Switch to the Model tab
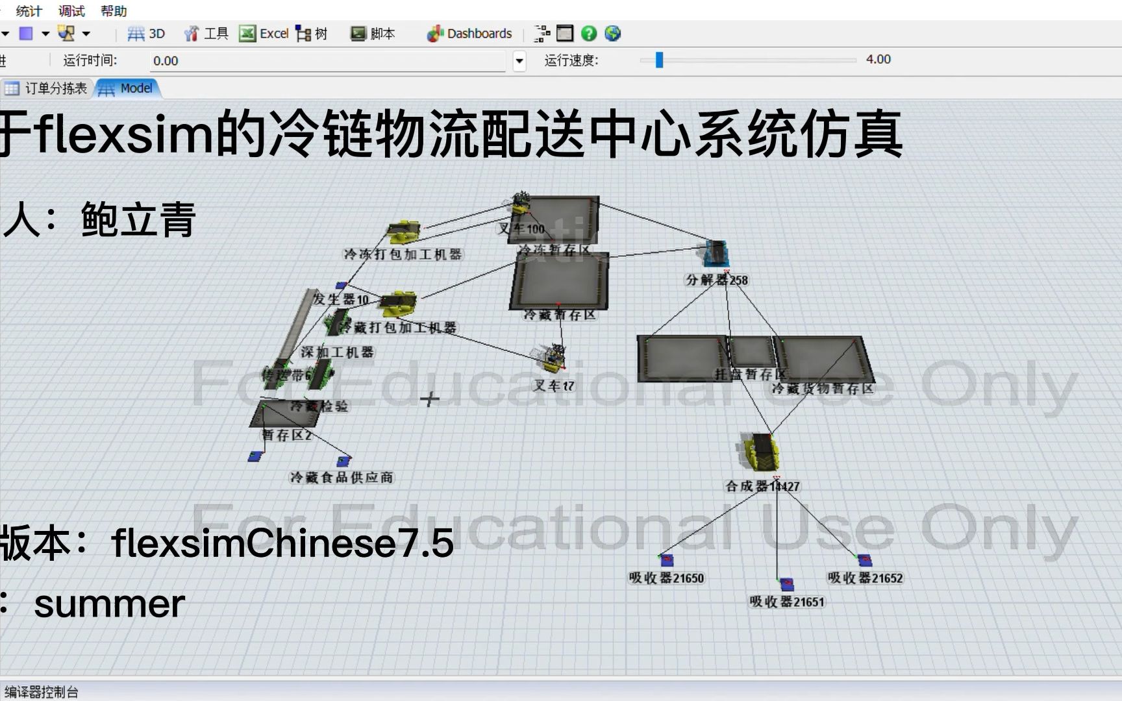The width and height of the screenshot is (1122, 701). (128, 88)
